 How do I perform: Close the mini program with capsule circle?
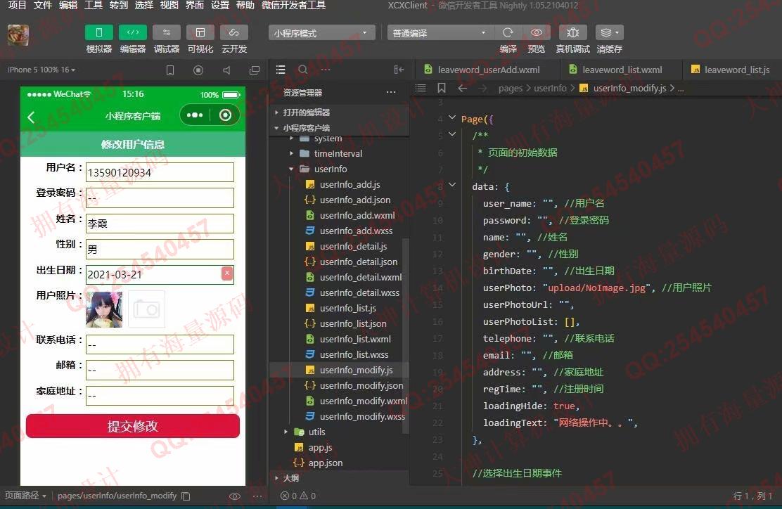[226, 115]
